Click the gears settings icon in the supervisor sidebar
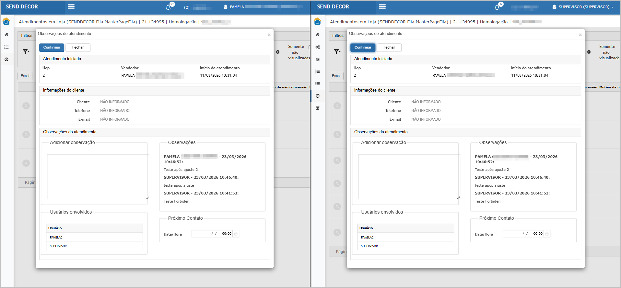This screenshot has height=288, width=621. (318, 47)
